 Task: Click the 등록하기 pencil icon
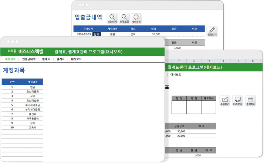pyautogui.click(x=212, y=30)
